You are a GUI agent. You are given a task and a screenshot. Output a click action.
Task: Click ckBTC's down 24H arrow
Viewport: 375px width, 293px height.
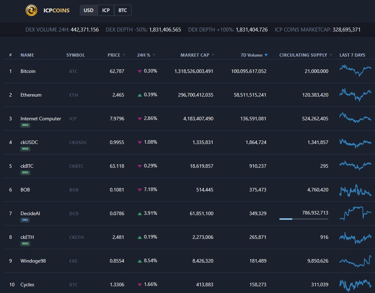[140, 166]
